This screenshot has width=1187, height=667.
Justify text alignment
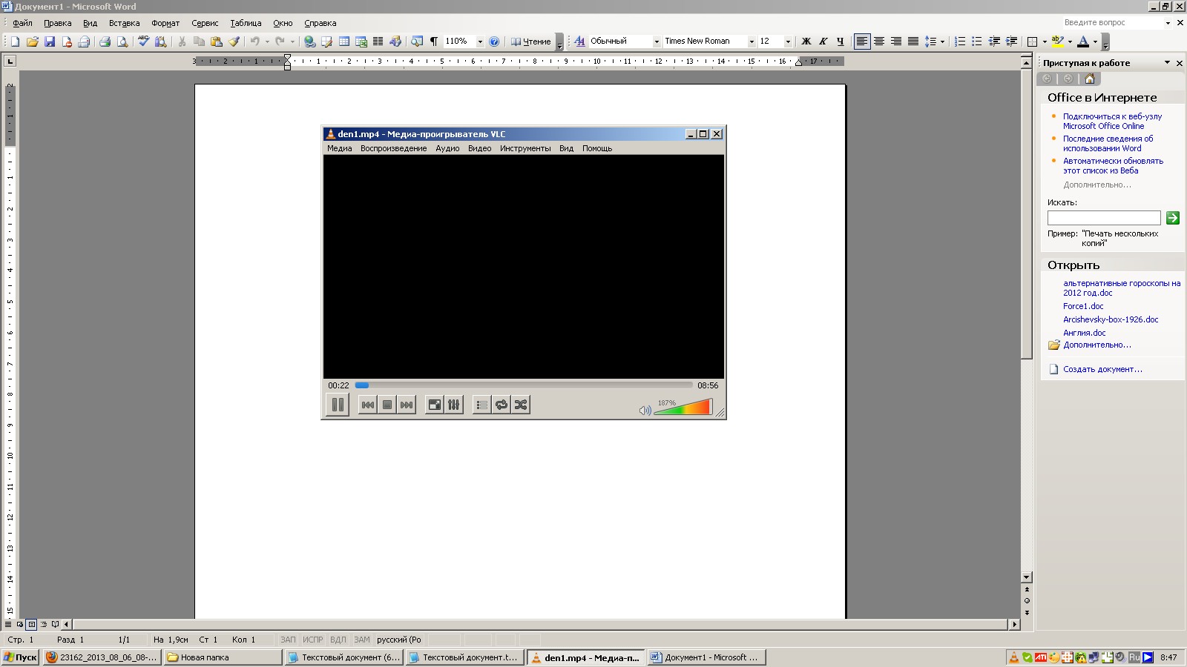coord(913,42)
